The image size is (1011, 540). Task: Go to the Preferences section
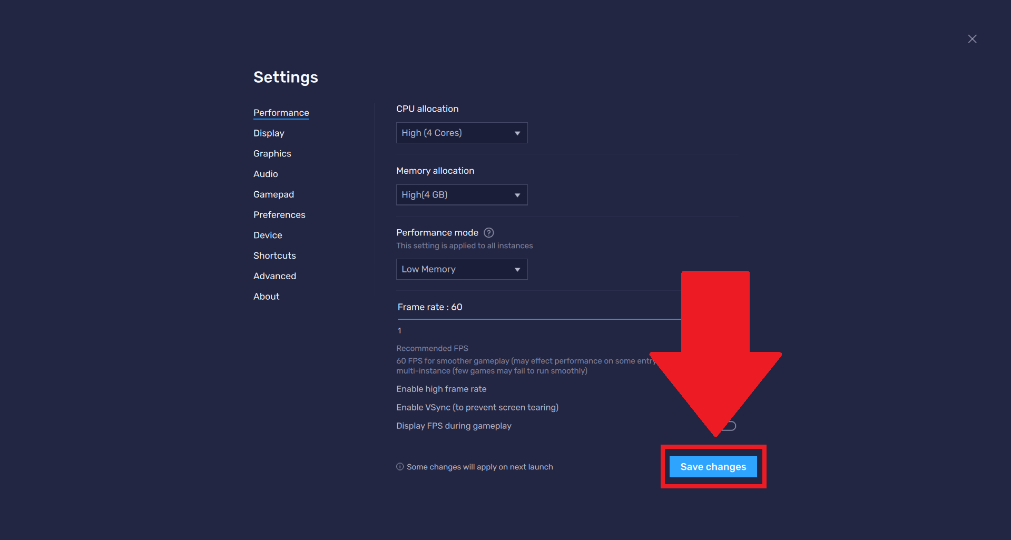[279, 214]
